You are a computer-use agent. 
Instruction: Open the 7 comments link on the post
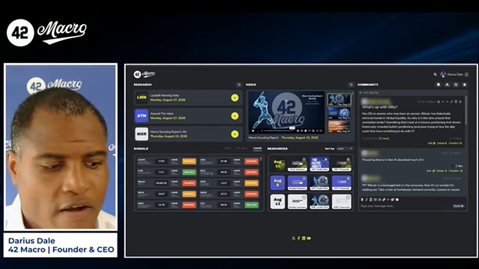pos(370,138)
